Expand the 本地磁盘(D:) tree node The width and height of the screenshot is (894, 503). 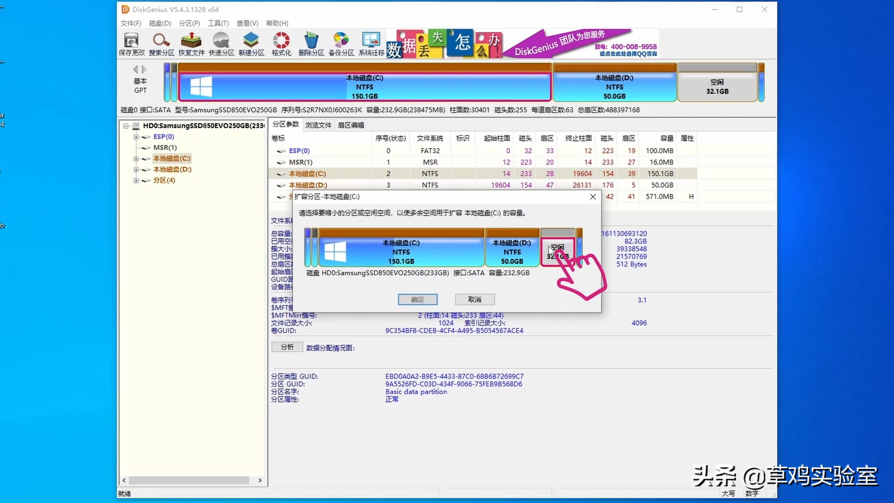(x=136, y=170)
